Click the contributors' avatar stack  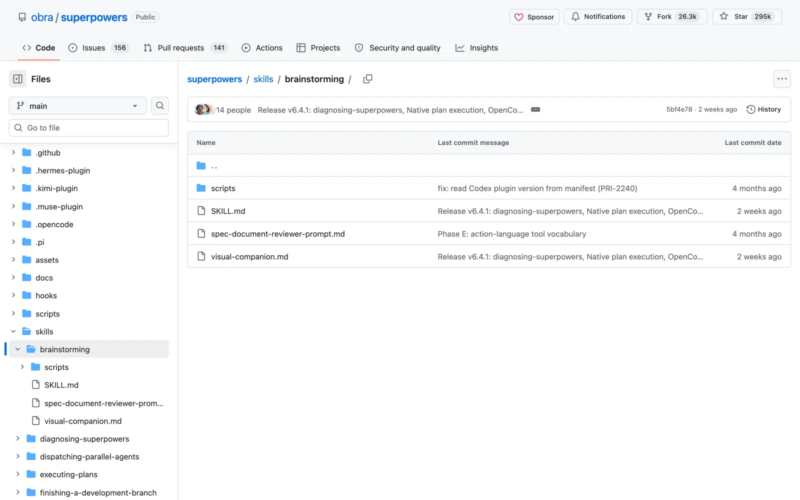tap(203, 109)
